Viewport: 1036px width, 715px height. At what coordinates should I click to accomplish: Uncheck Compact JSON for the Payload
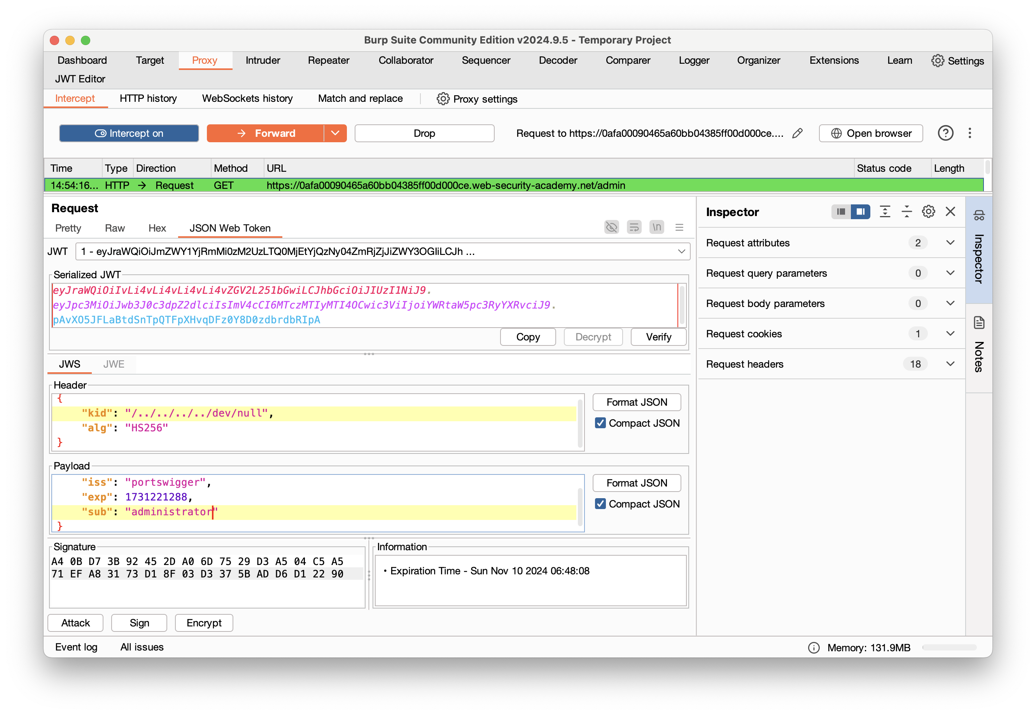tap(600, 504)
